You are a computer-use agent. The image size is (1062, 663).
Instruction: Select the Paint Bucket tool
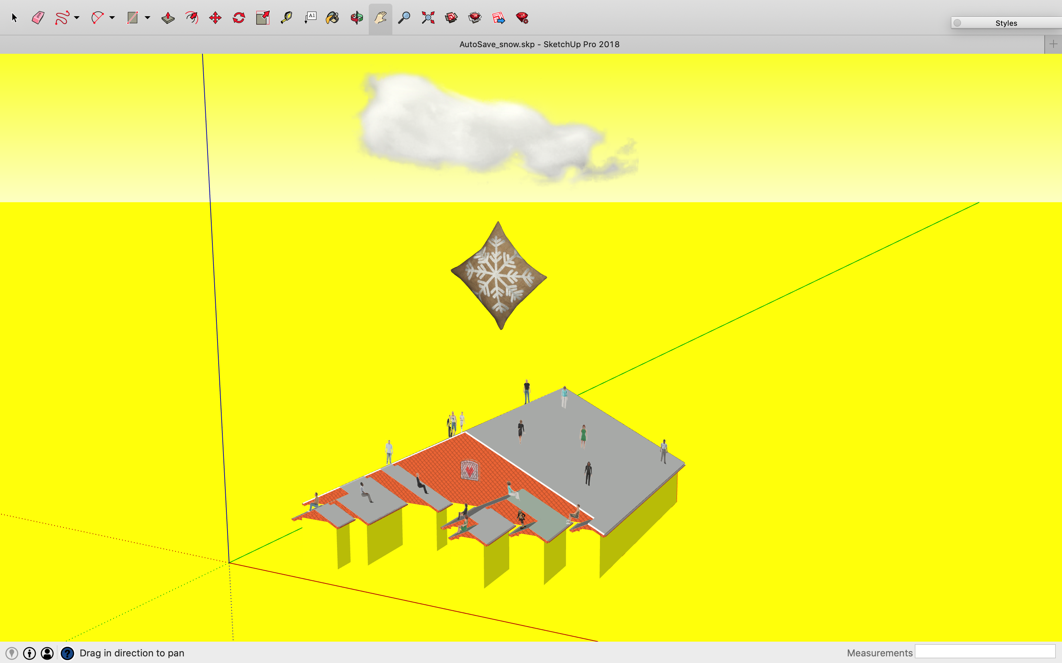pyautogui.click(x=333, y=18)
